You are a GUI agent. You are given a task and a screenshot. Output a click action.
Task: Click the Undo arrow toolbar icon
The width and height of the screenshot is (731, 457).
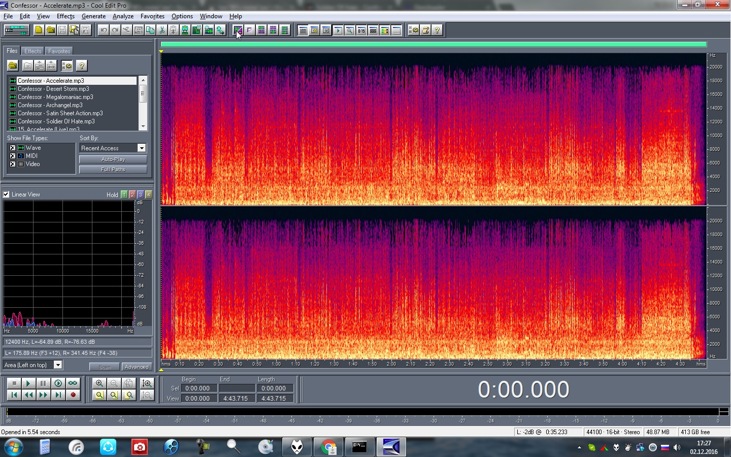[x=104, y=30]
